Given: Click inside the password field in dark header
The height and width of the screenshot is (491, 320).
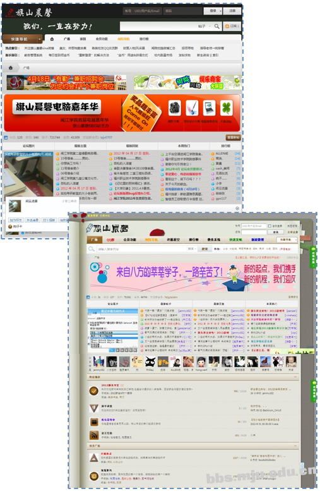Looking at the screenshot, I should (x=182, y=11).
